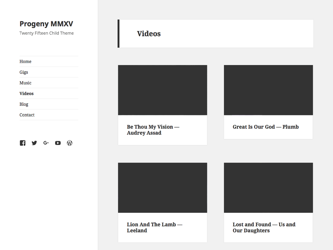Open the Blog menu link
Screen dimensions: 333x250
(x=24, y=104)
